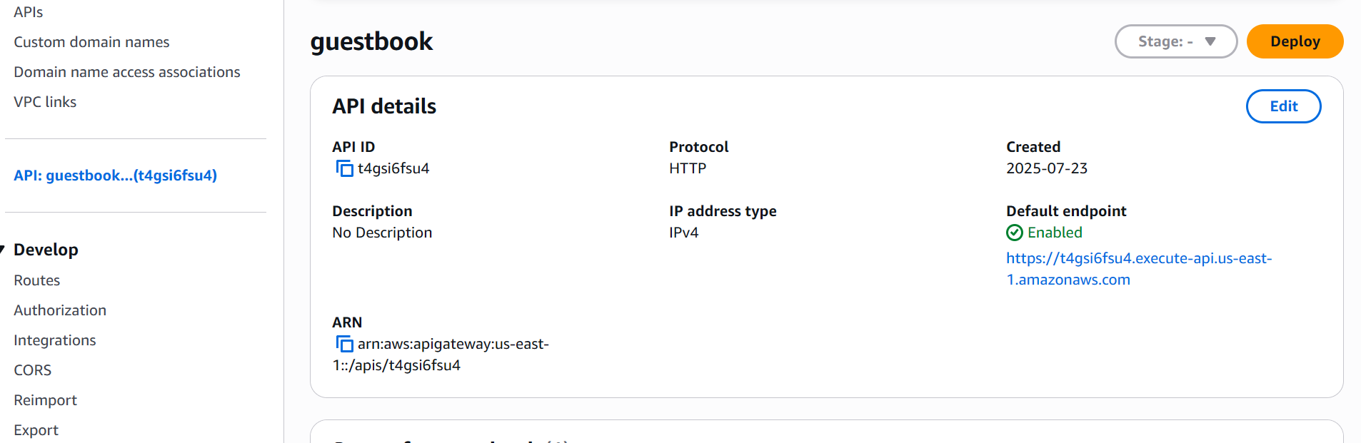
Task: Select Reimport in the Develop menu
Action: pyautogui.click(x=46, y=400)
